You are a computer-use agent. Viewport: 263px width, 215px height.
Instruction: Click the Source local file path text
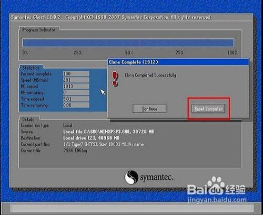click(x=108, y=132)
